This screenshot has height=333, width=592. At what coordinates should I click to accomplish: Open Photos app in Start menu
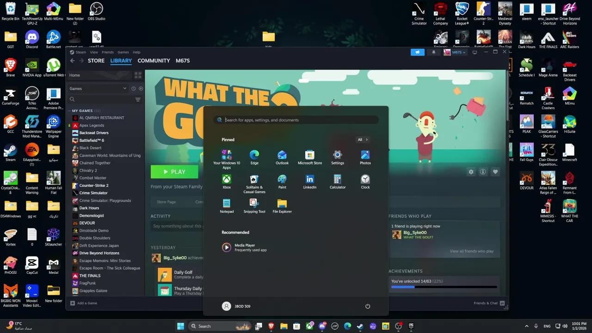(365, 157)
